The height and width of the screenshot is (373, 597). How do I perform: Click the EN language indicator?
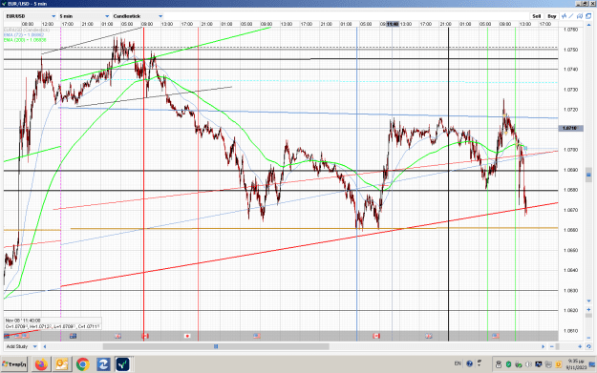[458, 363]
